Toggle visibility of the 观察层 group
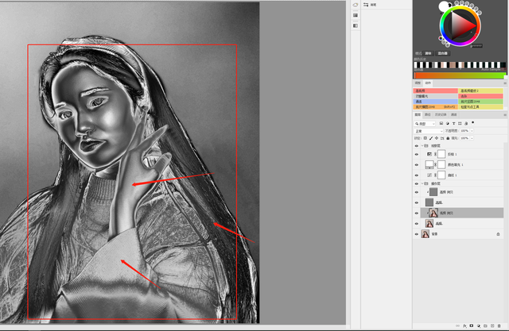This screenshot has width=509, height=331. [417, 146]
